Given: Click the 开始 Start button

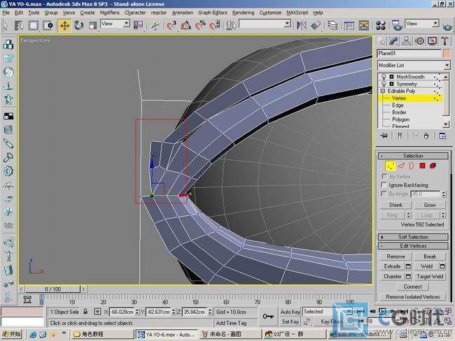Looking at the screenshot, I should pyautogui.click(x=12, y=334).
